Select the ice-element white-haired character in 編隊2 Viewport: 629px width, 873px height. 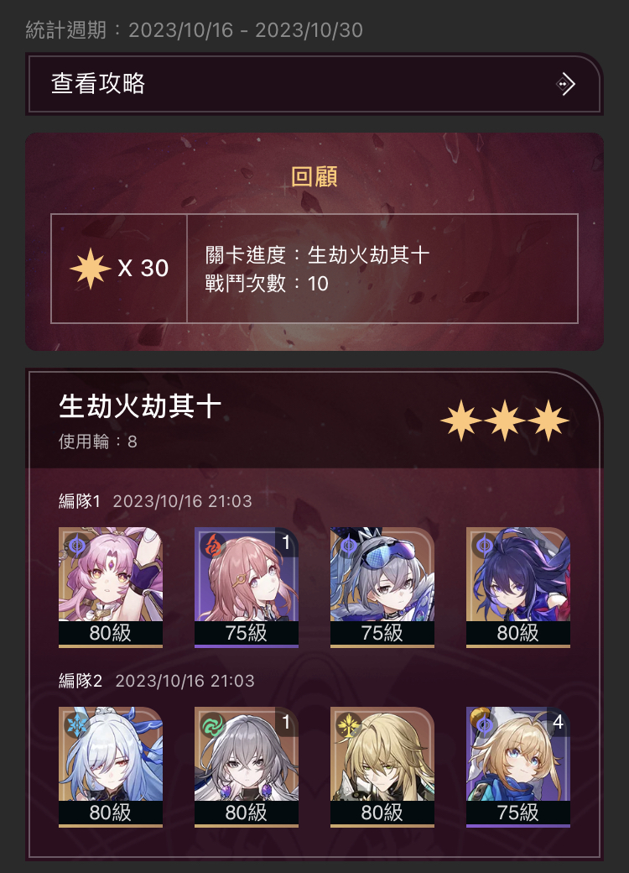[x=111, y=767]
